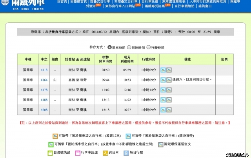The image size is (251, 158).
Task: Open 兩鐵專列訂票 navigation item
Action: point(155,6)
